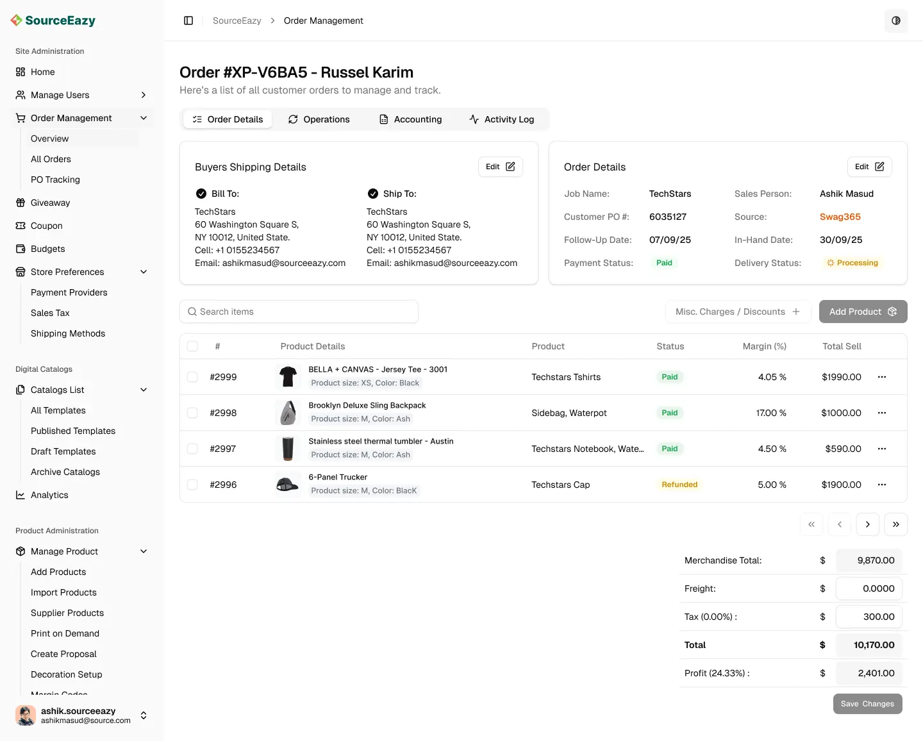
Task: Open Budgets from the sidebar
Action: (82, 249)
